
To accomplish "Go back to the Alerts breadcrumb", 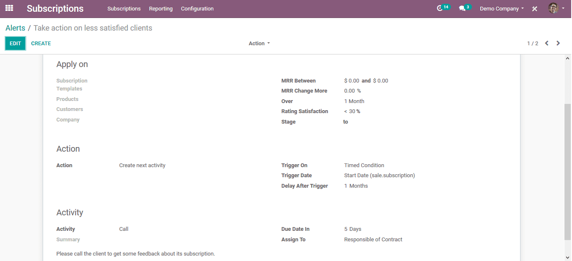I will click(x=16, y=28).
